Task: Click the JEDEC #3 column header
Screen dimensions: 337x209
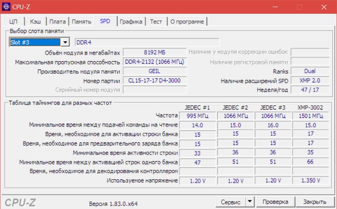Action: point(273,107)
